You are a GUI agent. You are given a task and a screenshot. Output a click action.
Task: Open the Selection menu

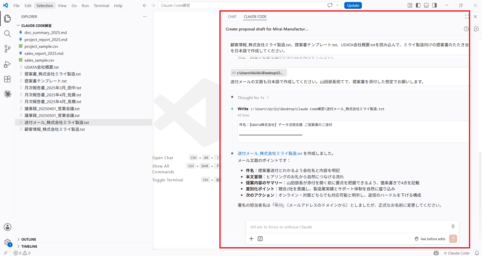44,6
